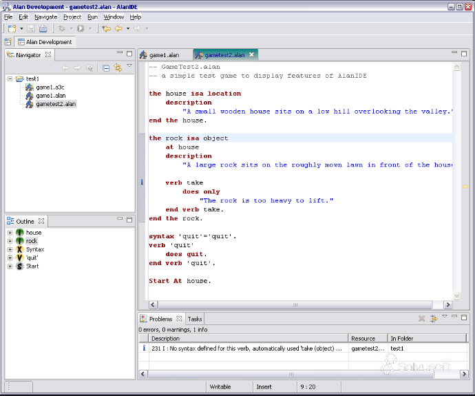Click the New wizard toolbar icon
The width and height of the screenshot is (475, 396).
(12, 28)
